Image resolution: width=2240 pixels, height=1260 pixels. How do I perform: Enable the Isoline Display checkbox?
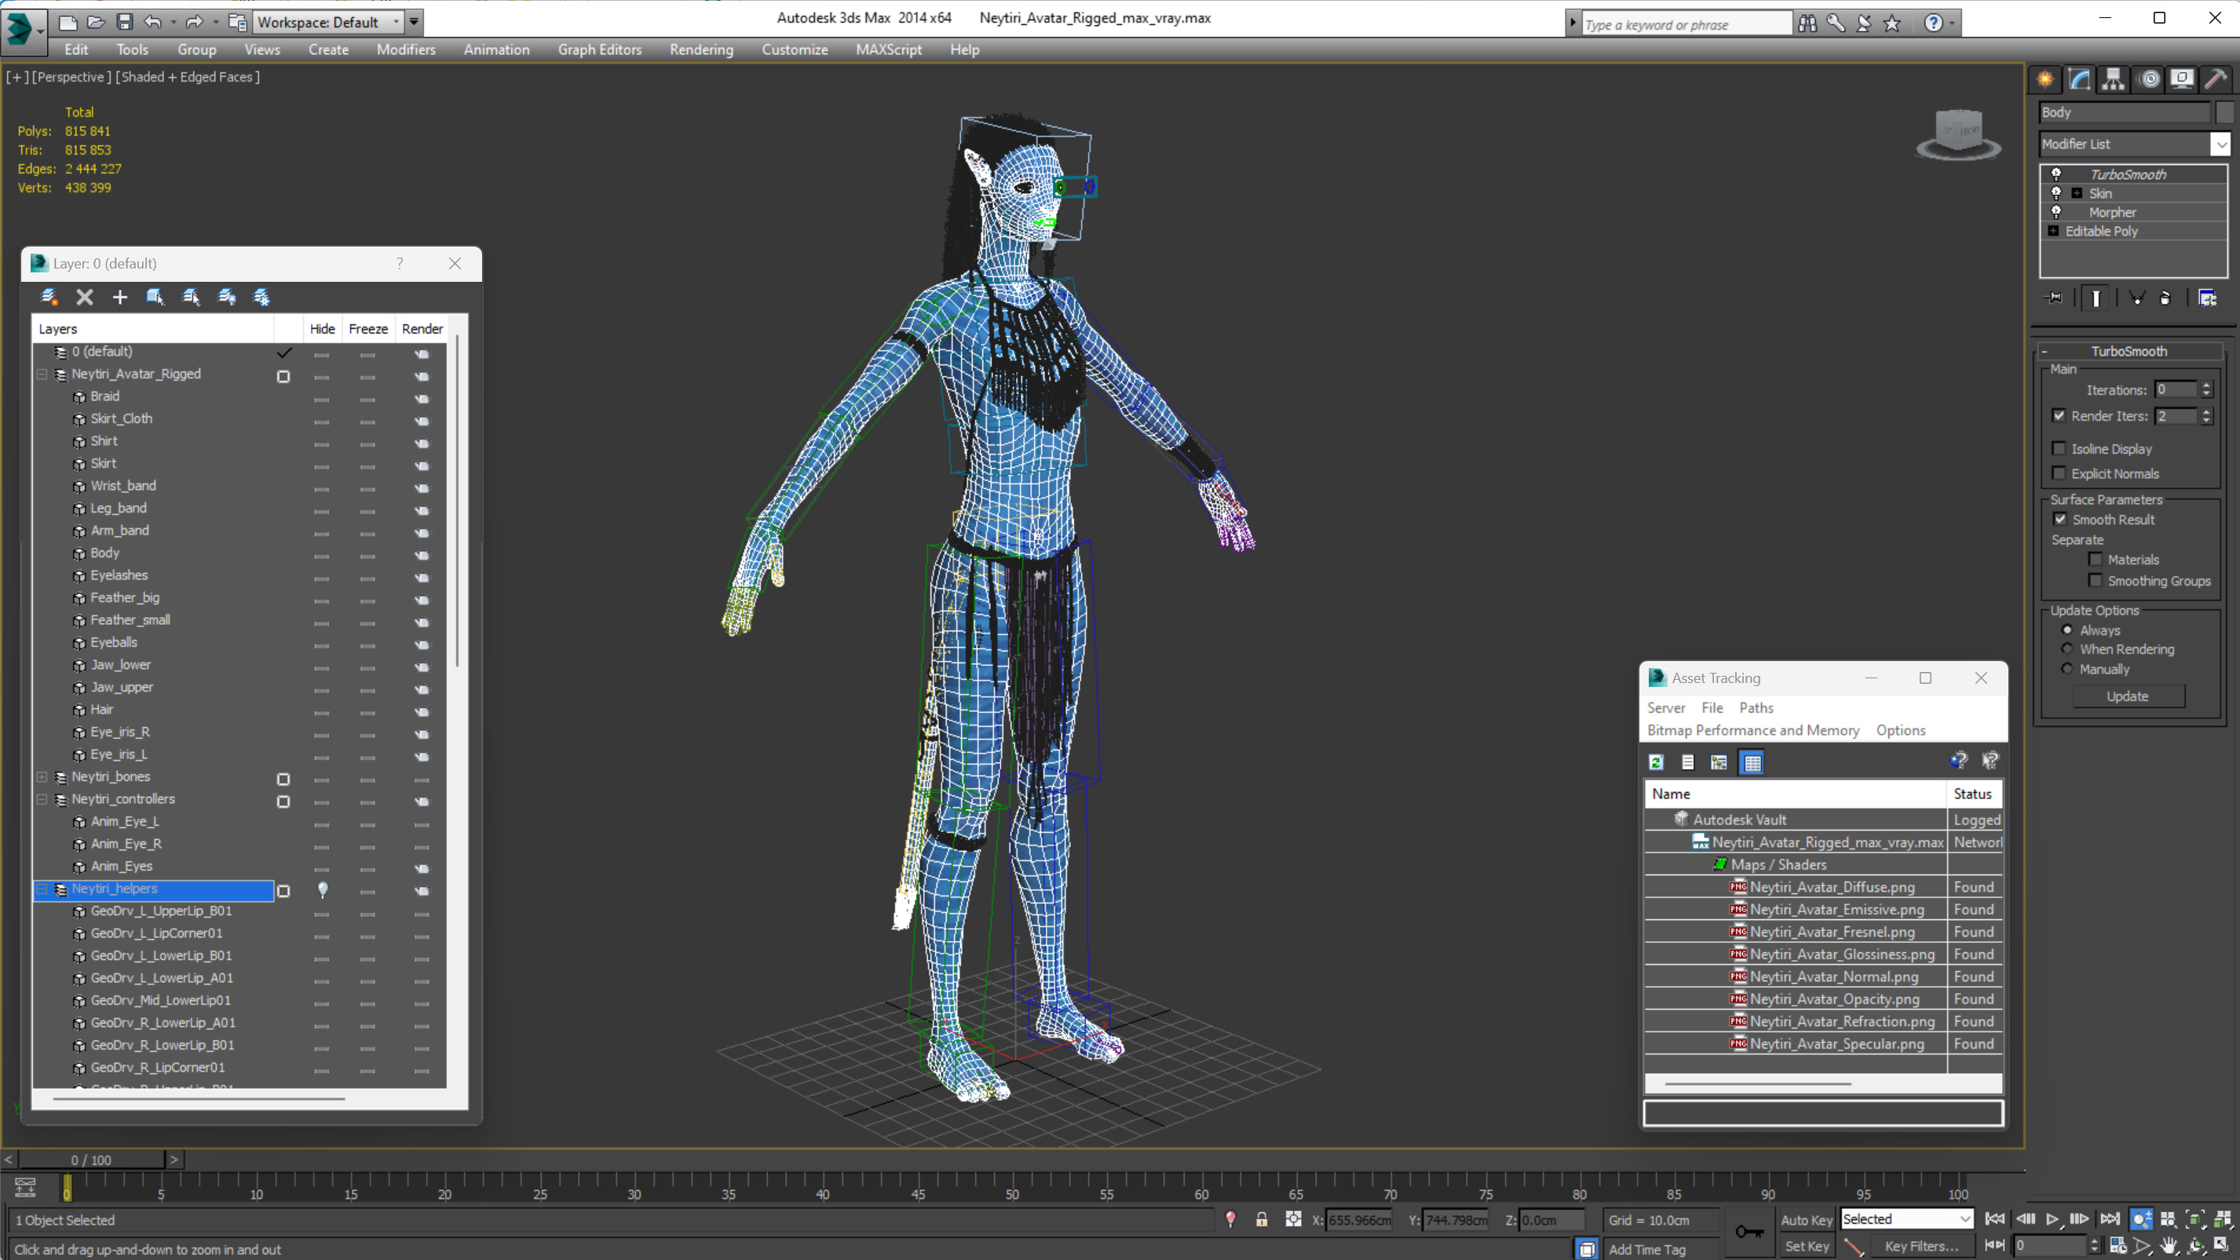click(x=2059, y=449)
